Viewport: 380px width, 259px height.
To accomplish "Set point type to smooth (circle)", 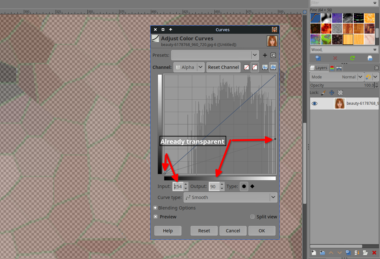I will pos(244,186).
